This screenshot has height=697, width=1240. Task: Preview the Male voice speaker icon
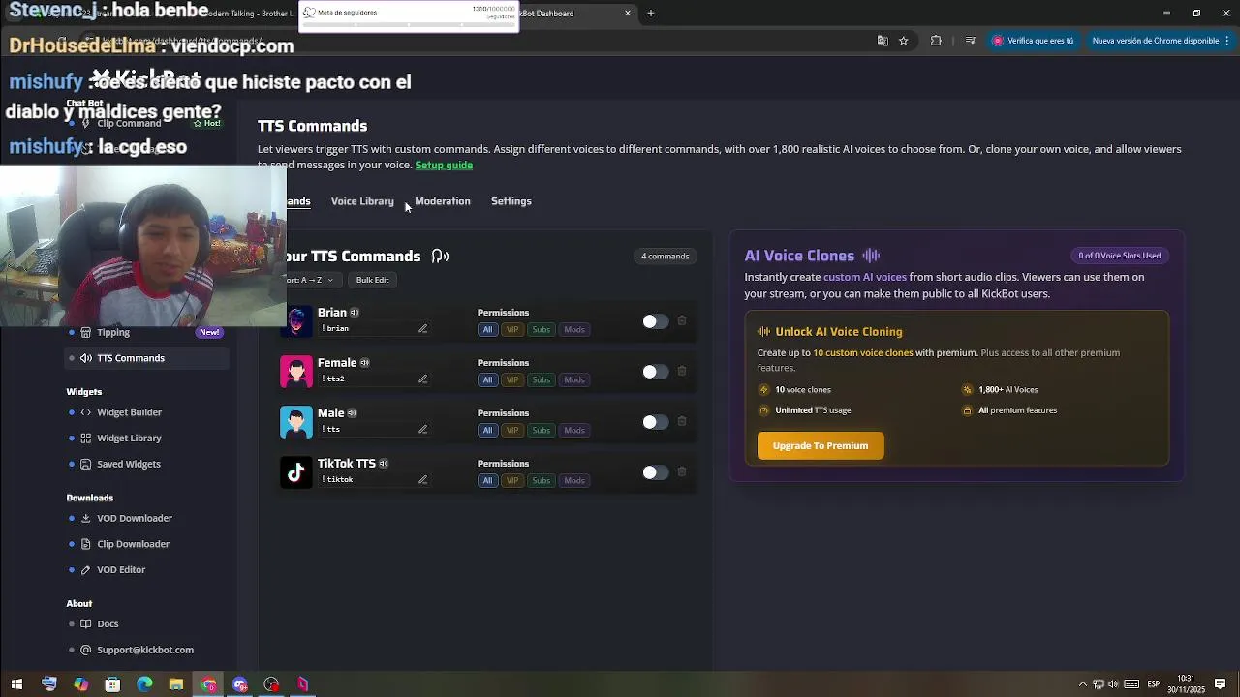coord(352,413)
